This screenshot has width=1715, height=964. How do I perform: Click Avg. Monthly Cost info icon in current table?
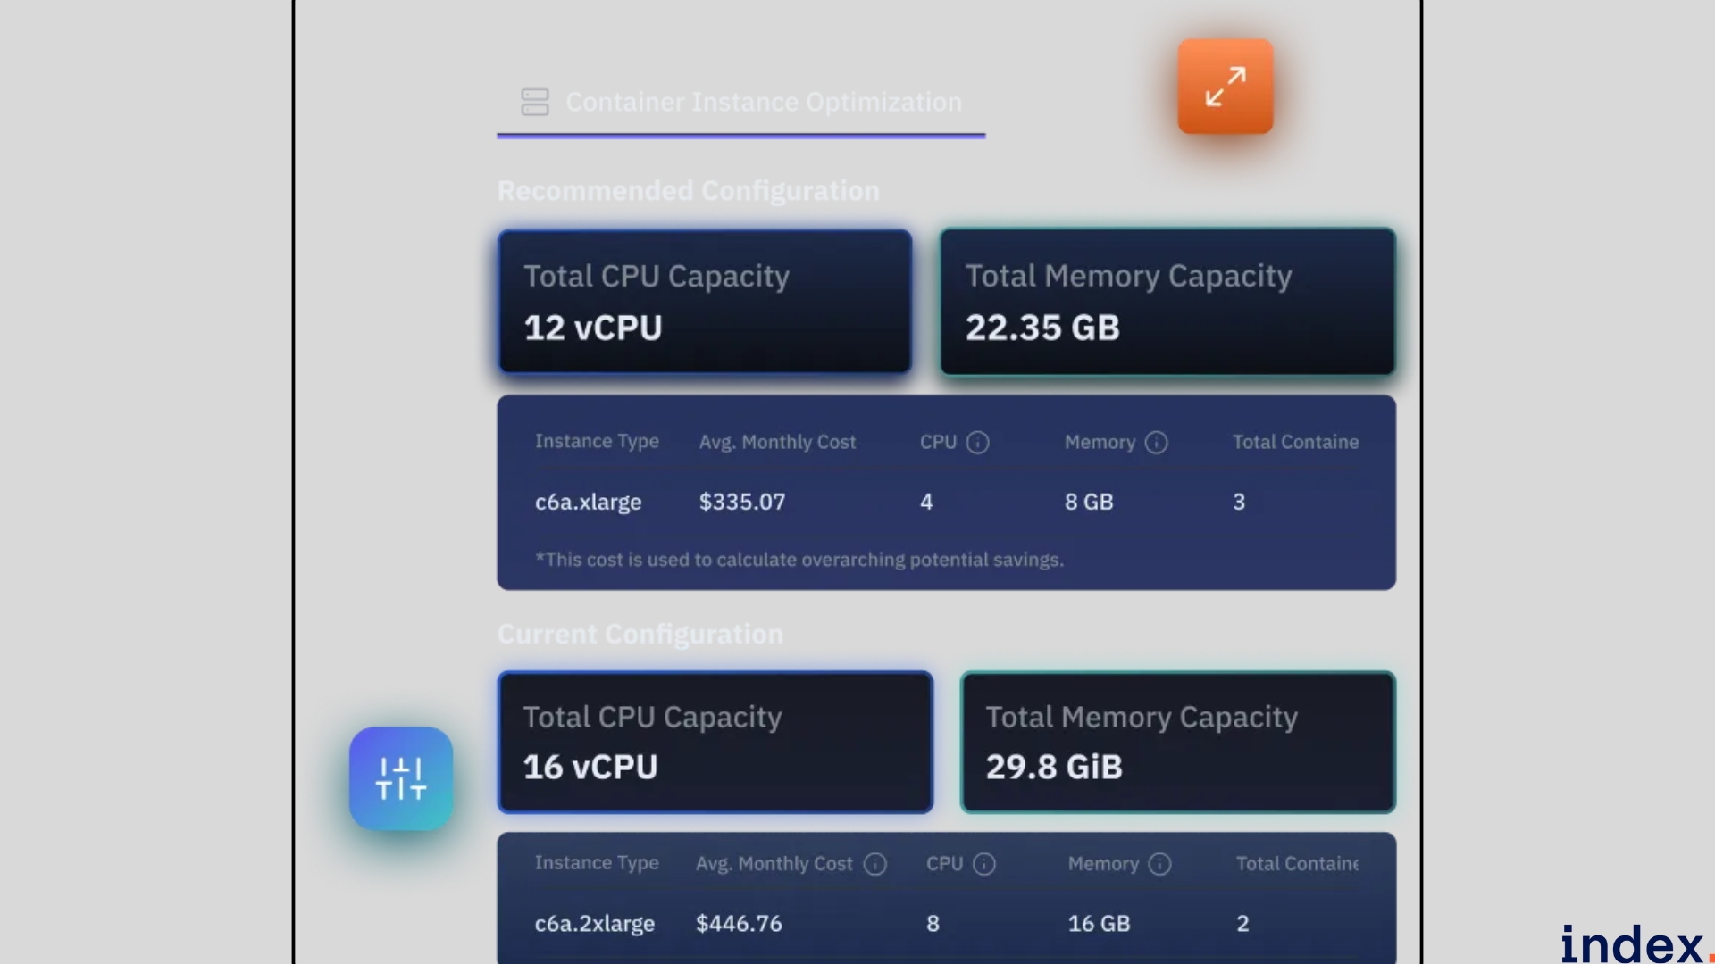point(875,864)
